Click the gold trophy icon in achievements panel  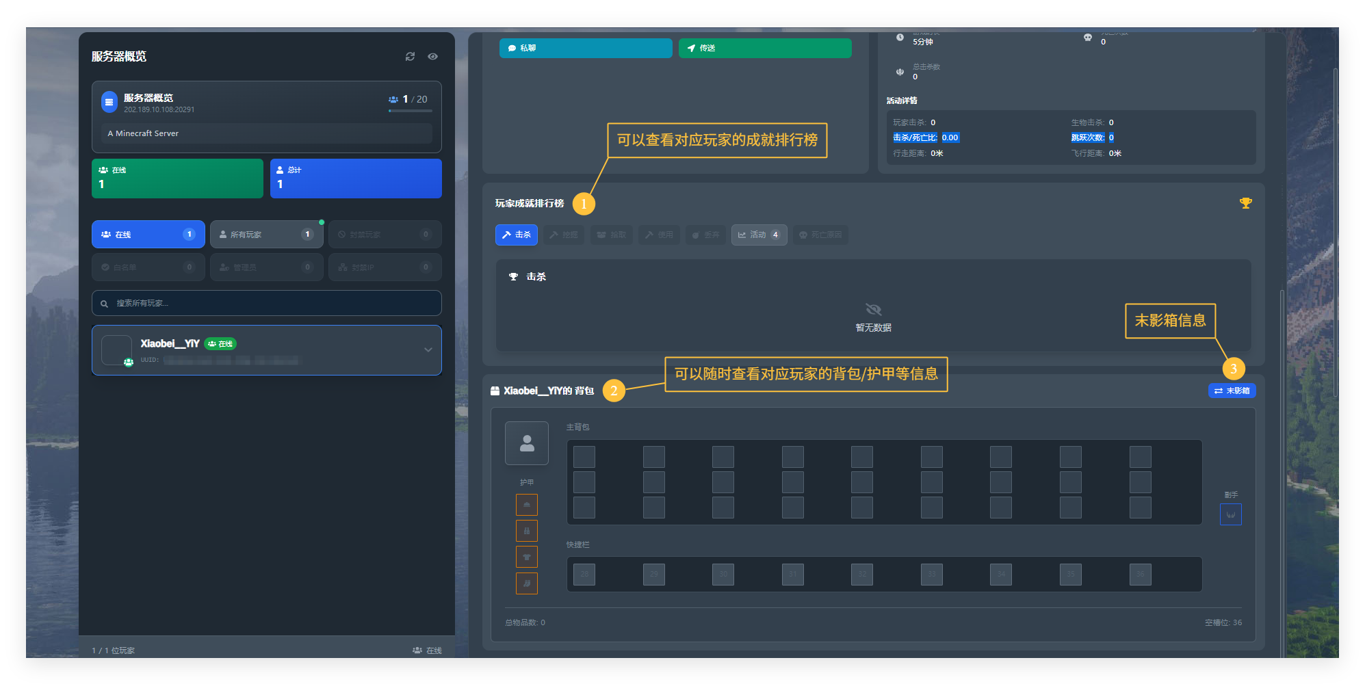[x=1245, y=203]
